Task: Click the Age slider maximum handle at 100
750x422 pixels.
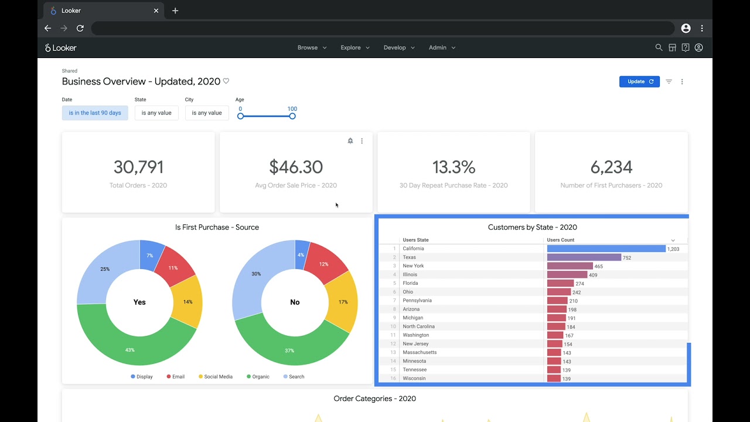Action: 292,116
